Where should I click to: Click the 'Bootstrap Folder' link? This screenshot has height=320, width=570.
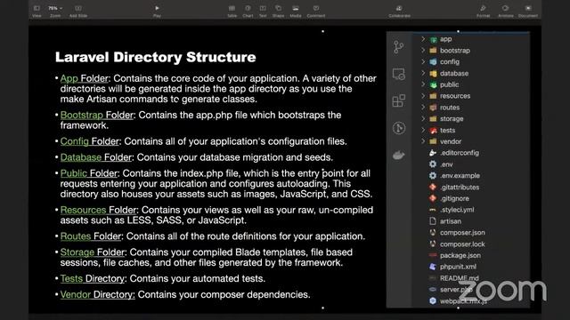(97, 115)
